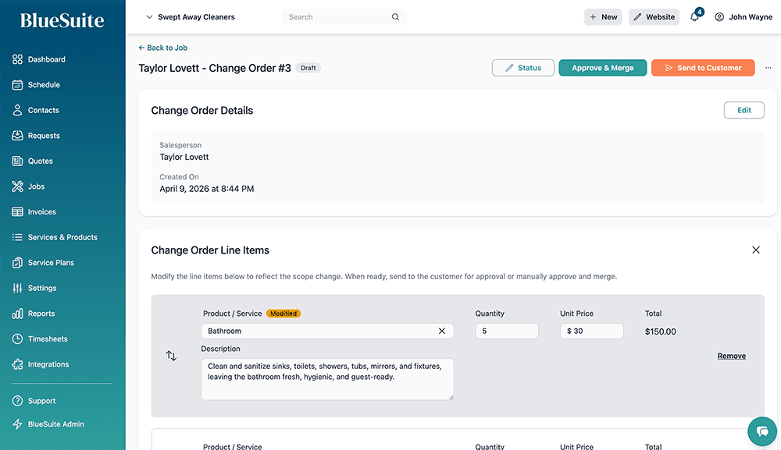781x450 pixels.
Task: Open the chat bubble widget
Action: click(x=762, y=431)
